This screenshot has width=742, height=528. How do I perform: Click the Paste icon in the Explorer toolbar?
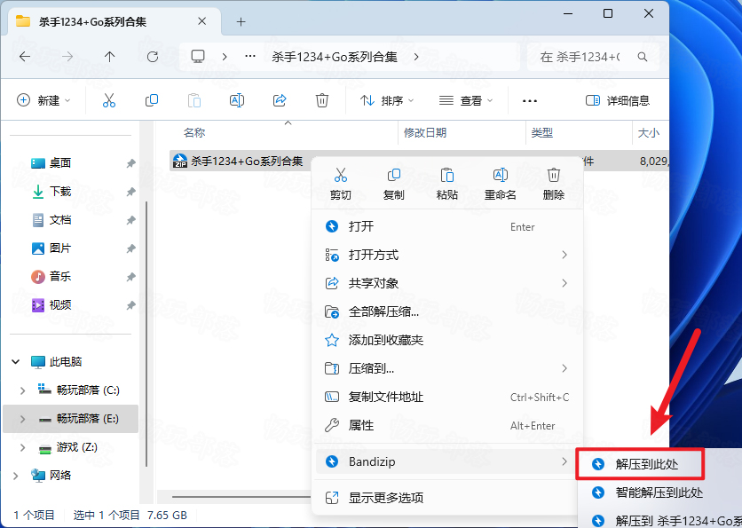point(194,100)
